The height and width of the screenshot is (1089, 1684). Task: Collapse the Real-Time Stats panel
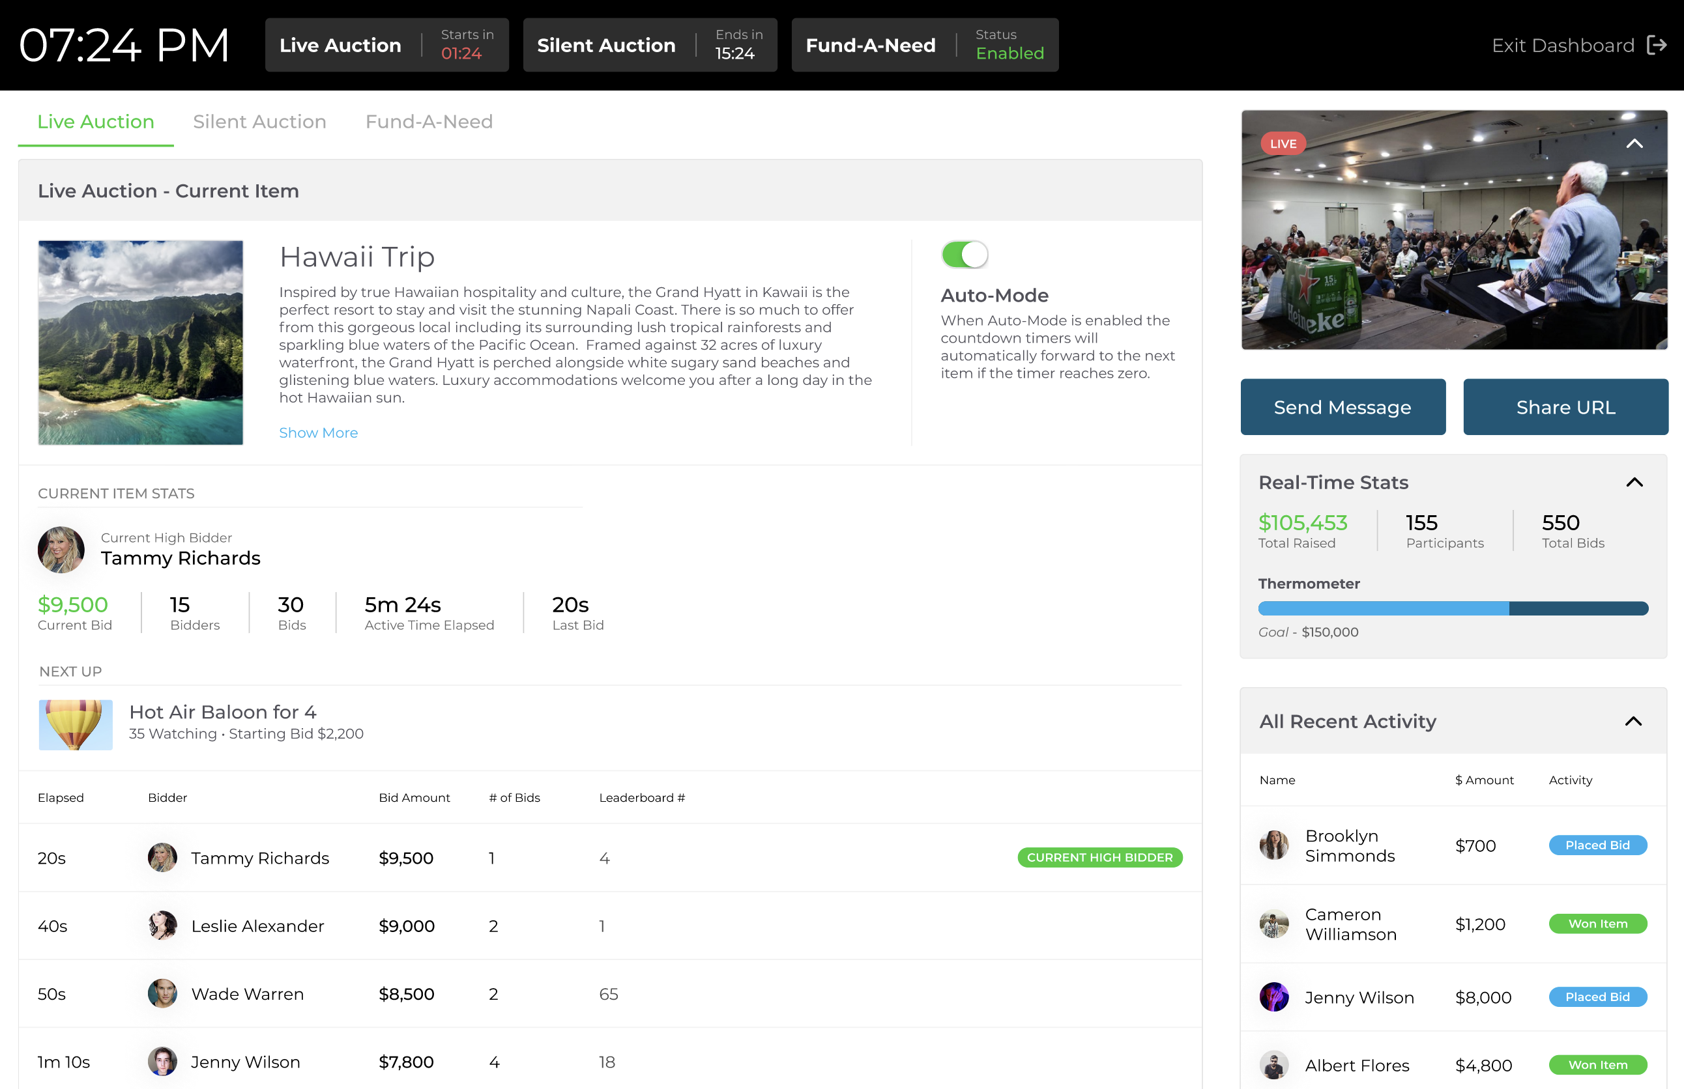click(1634, 481)
